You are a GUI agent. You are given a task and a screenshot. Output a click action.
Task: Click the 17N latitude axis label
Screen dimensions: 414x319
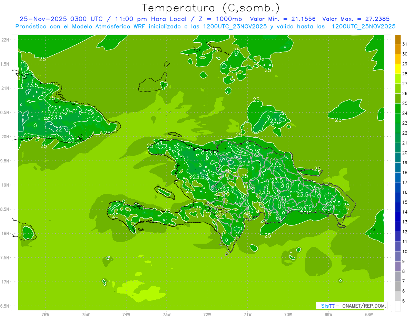[x=6, y=282]
